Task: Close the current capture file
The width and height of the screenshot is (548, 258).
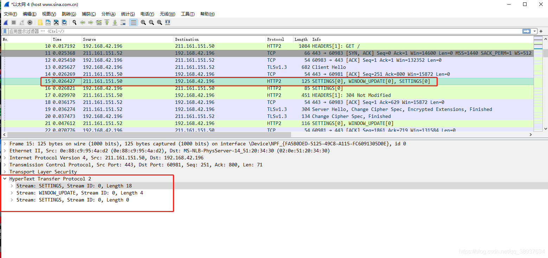Action: click(56, 22)
